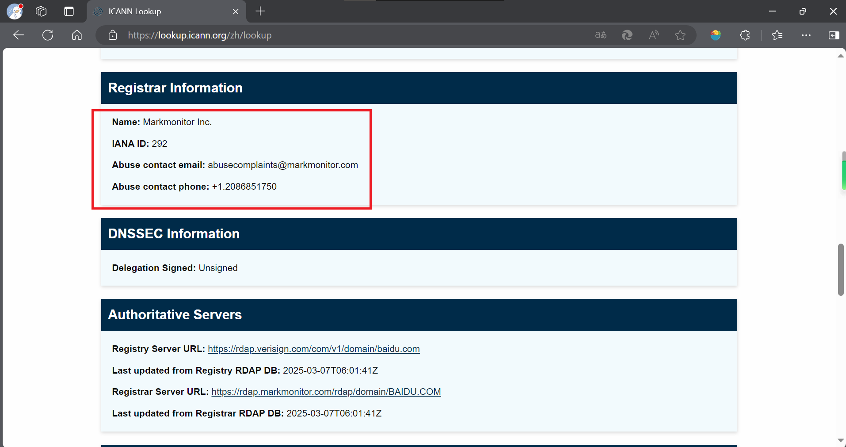Open the browser profile avatar
This screenshot has height=447, width=846.
click(x=15, y=11)
